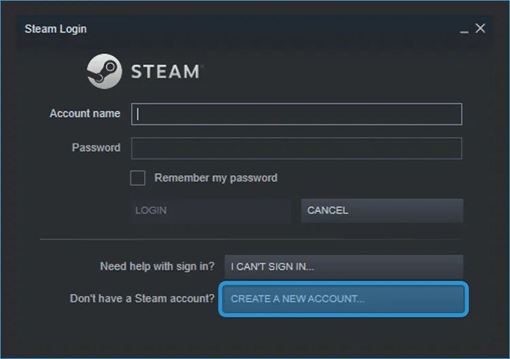Click the LOGIN button
Screen dimensions: 510x359
(210, 210)
